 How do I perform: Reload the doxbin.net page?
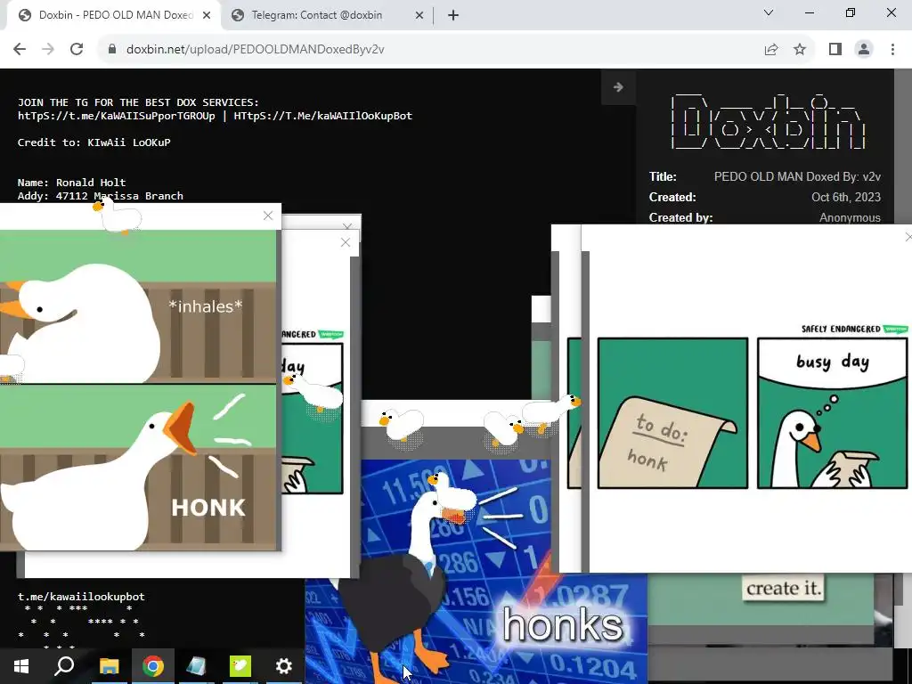(77, 50)
